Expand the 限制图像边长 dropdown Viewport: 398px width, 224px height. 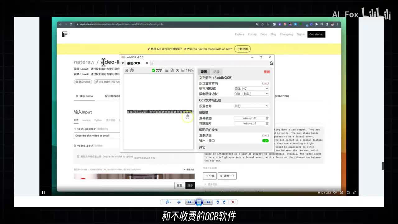[x=251, y=94]
